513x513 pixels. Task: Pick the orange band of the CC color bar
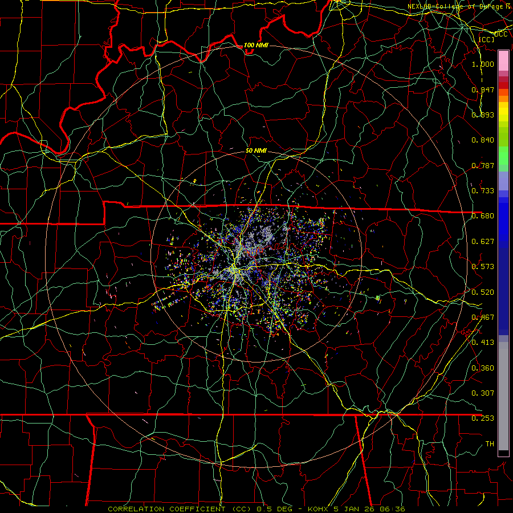tap(503, 99)
